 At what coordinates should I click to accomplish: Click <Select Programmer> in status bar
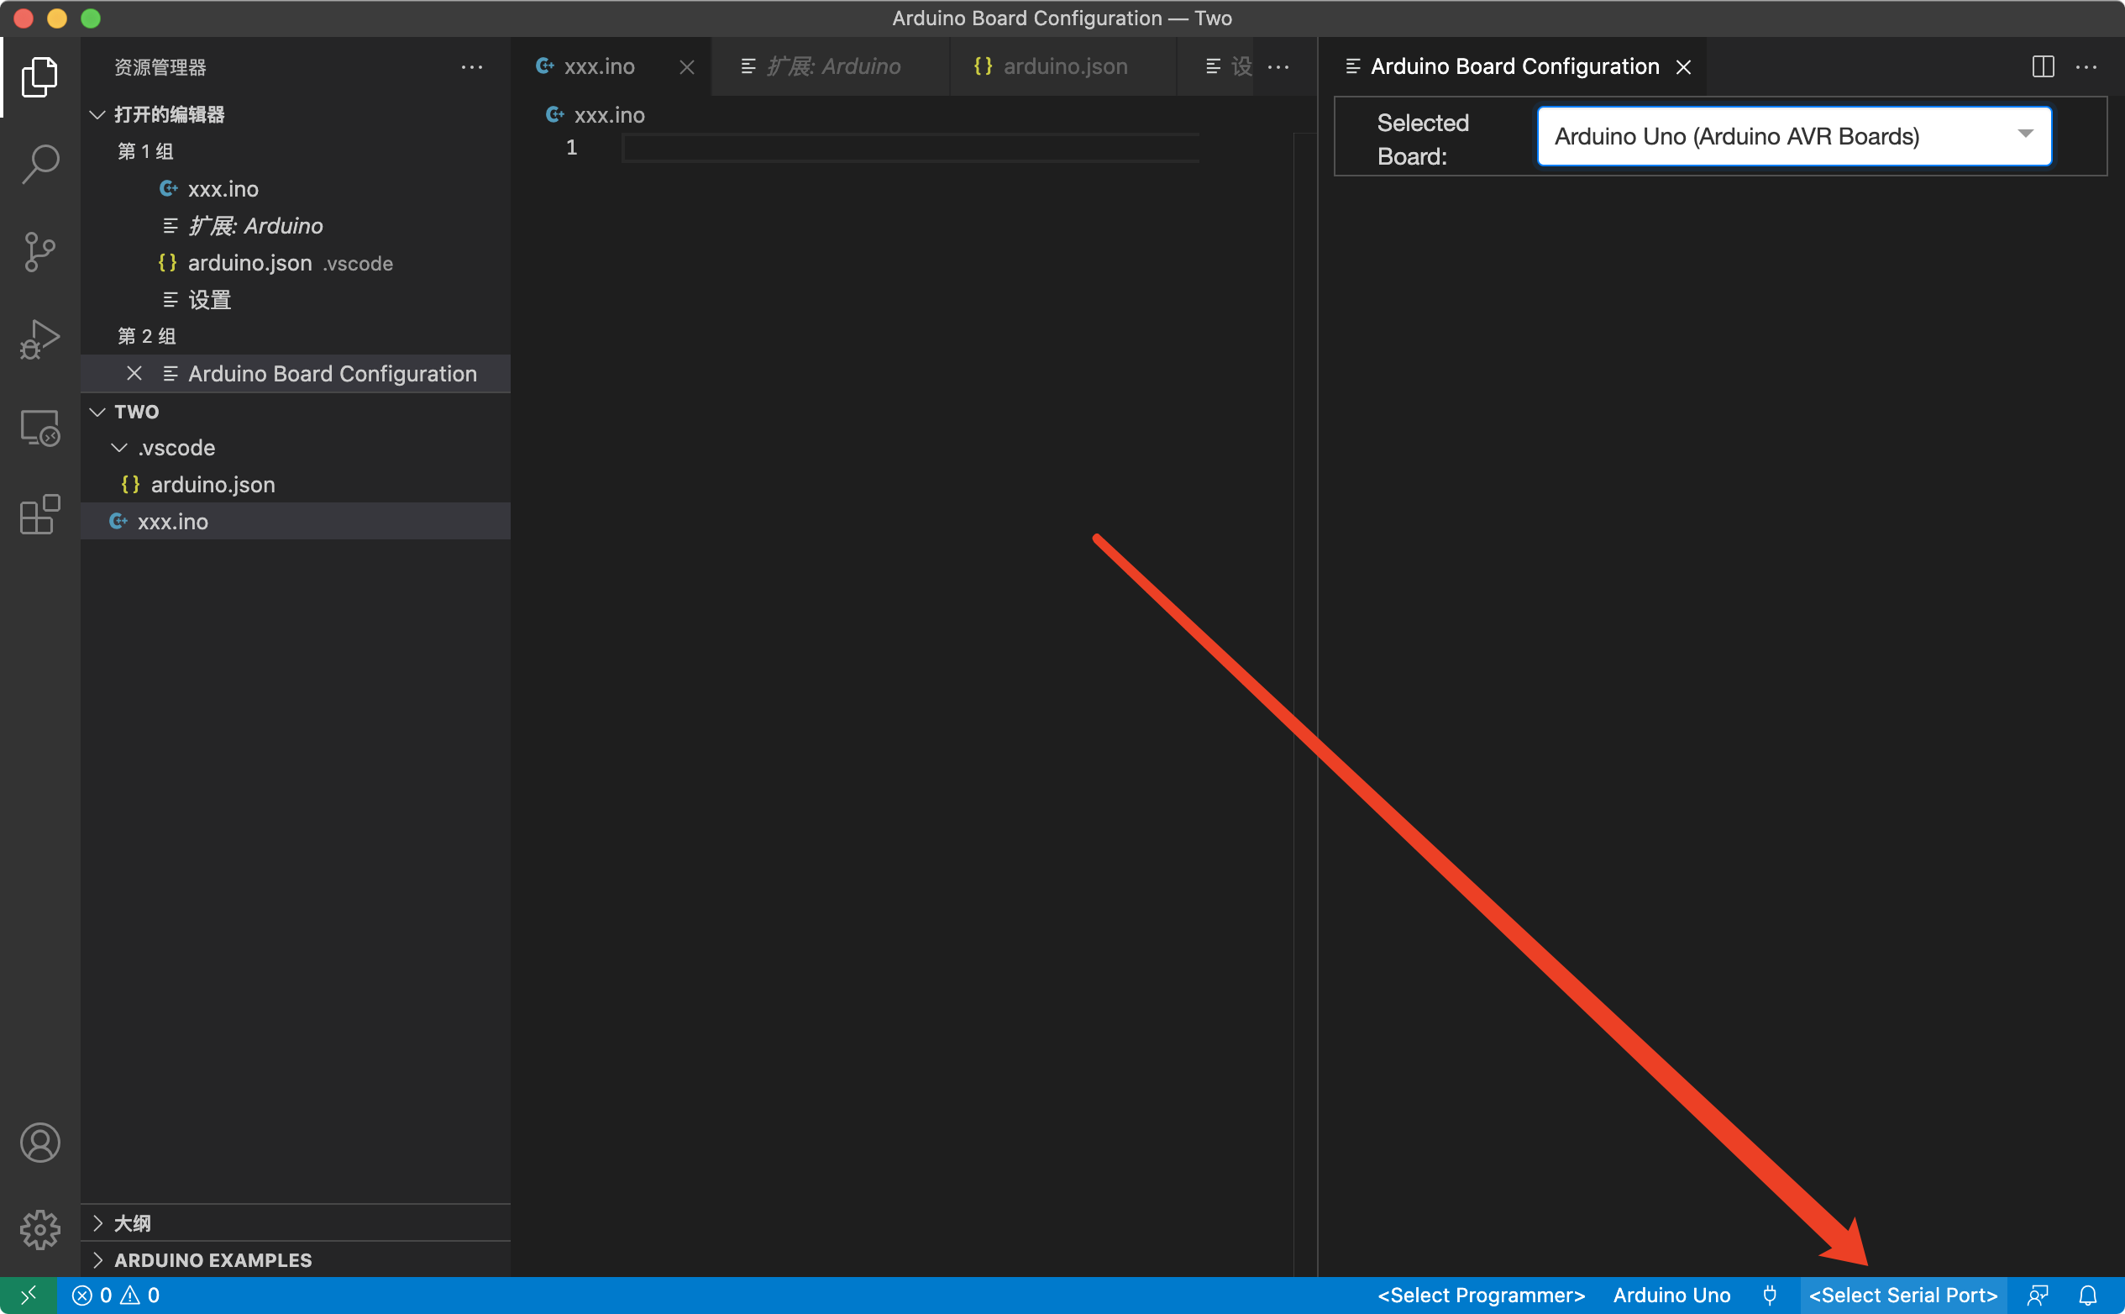[1482, 1296]
